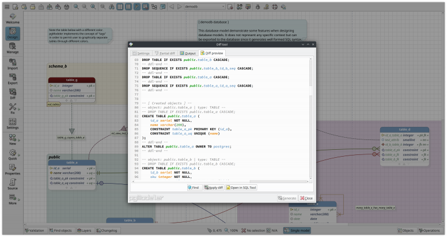Open Settings from the left sidebar
This screenshot has height=237, width=447.
point(13,124)
